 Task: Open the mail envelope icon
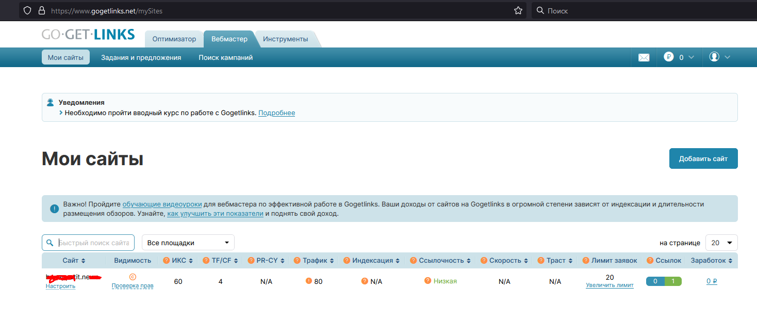coord(644,58)
